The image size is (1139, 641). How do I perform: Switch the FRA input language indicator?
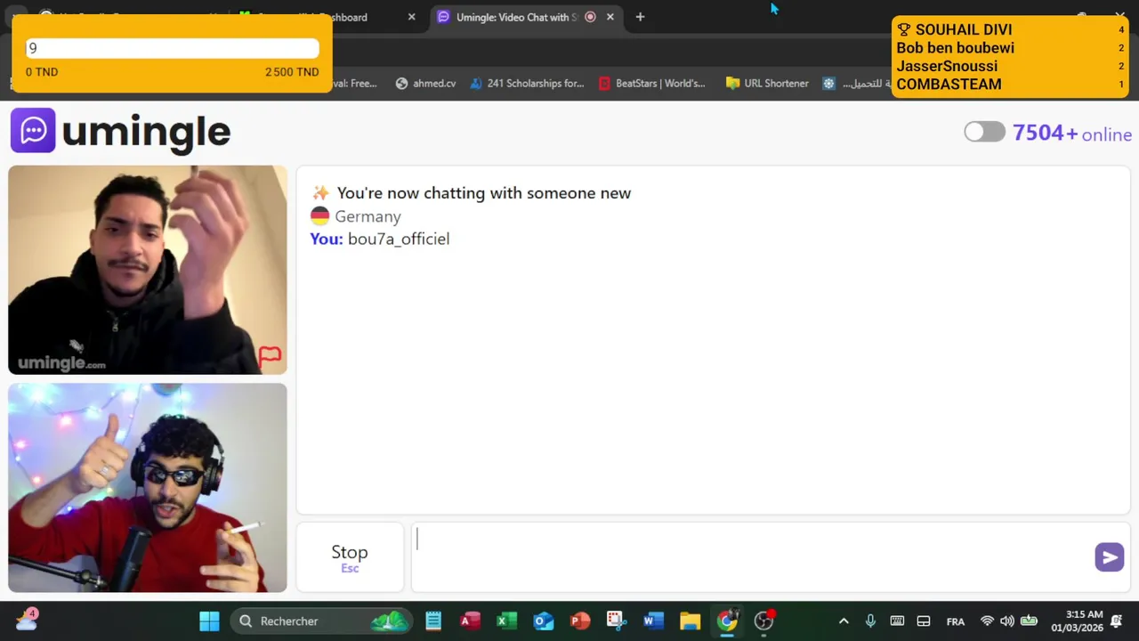955,621
